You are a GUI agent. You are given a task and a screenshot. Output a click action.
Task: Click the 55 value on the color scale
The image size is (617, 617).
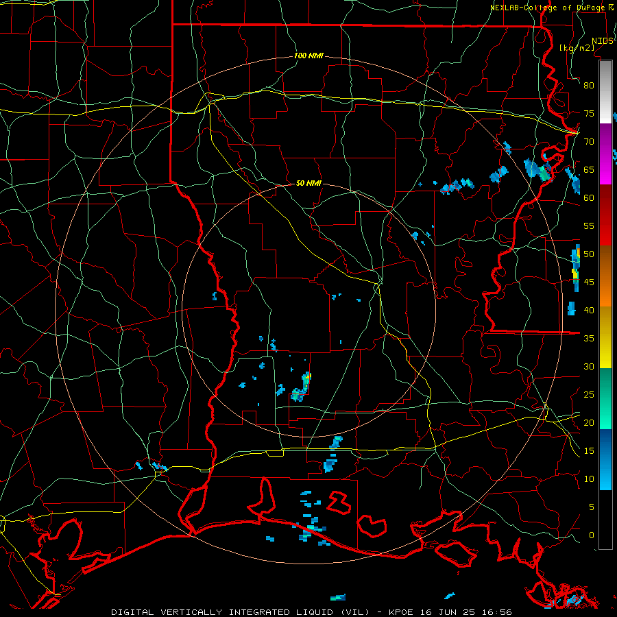click(x=589, y=226)
